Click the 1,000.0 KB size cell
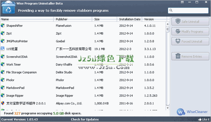211x122 pixels. [101, 103]
